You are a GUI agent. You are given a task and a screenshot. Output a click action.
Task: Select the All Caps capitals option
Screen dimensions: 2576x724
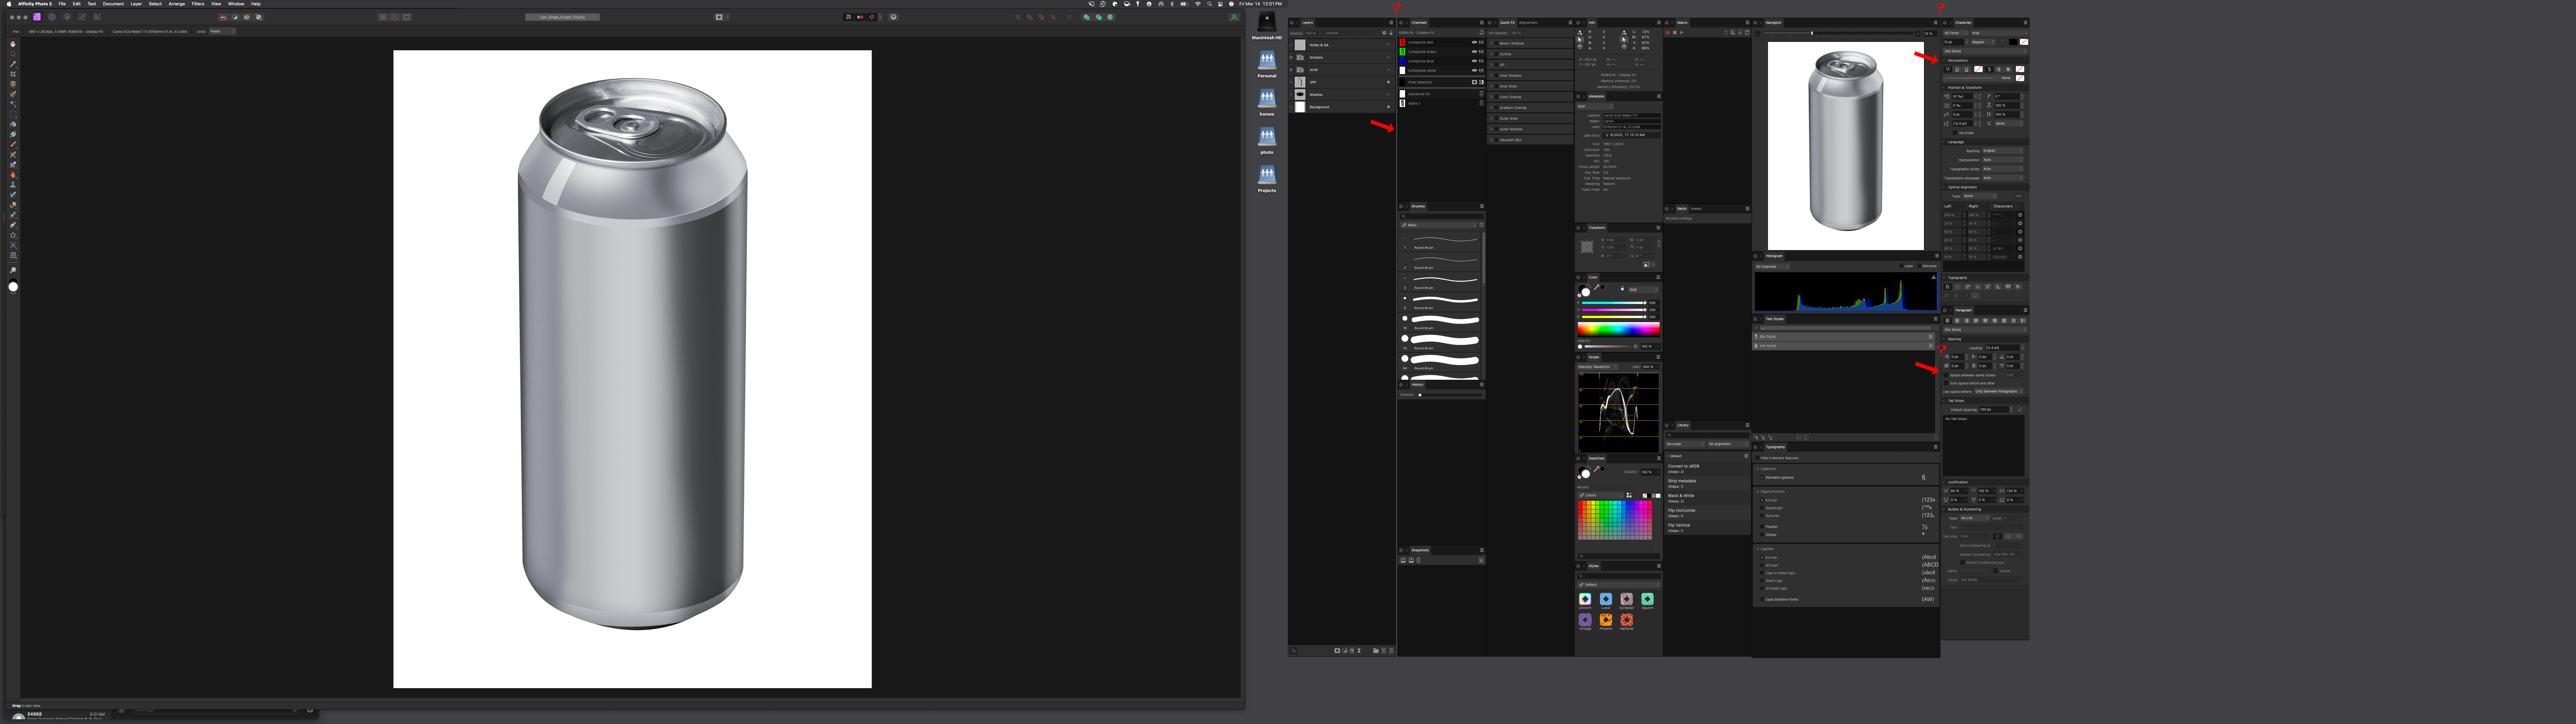click(x=1762, y=565)
